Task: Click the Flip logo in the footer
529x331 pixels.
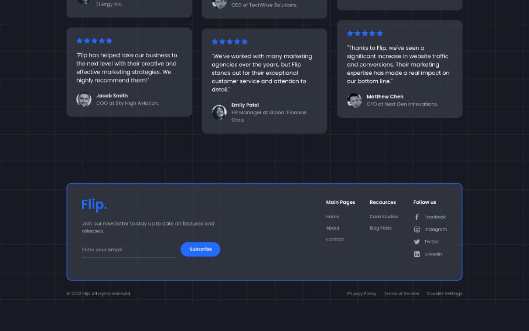Action: coord(94,204)
